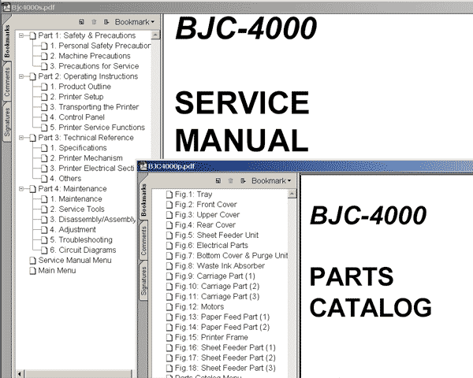This screenshot has width=473, height=378.
Task: Click trash icon in BJC4000p bookmark toolbar
Action: pyautogui.click(x=230, y=180)
